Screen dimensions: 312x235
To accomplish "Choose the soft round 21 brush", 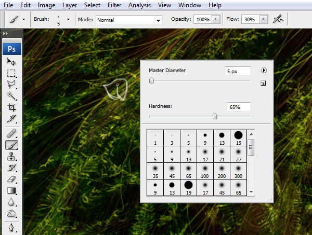I will tap(222, 155).
